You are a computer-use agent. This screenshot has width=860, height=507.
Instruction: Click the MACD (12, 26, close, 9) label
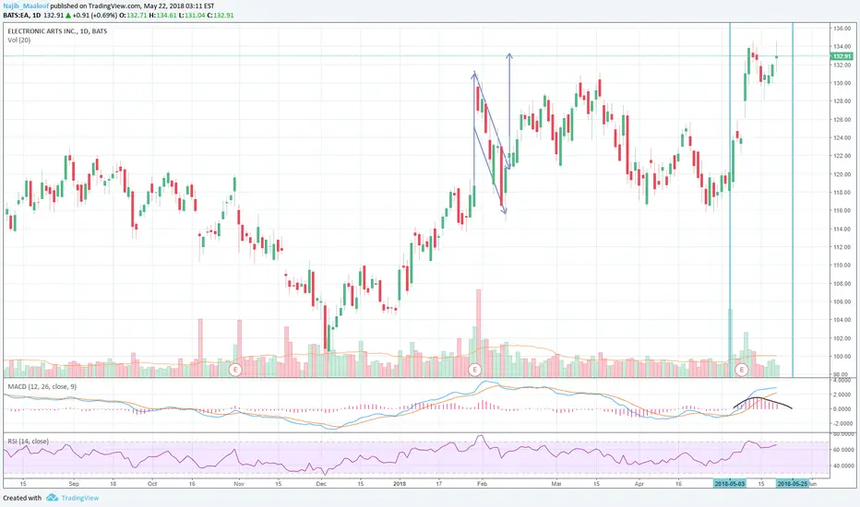42,386
